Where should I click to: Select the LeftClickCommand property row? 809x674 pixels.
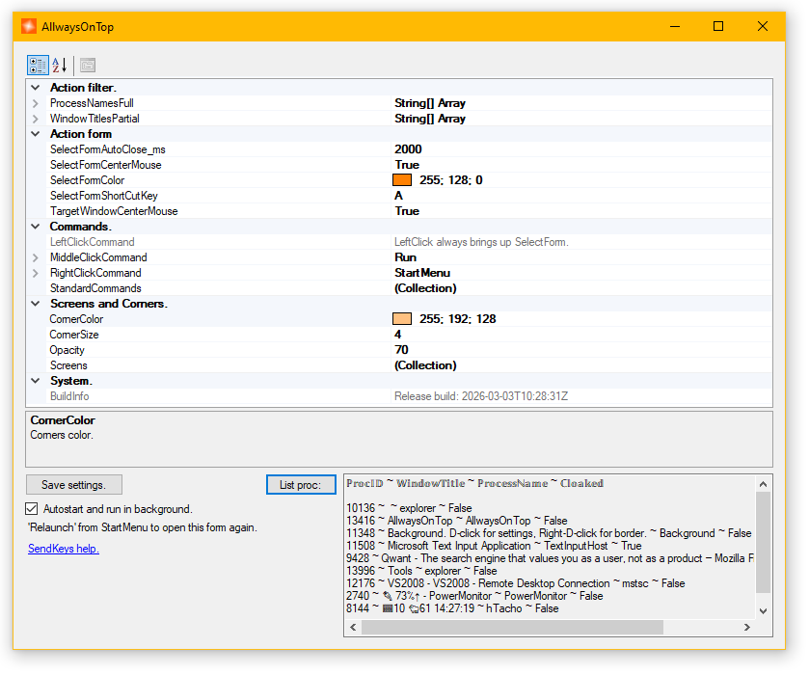click(x=400, y=243)
